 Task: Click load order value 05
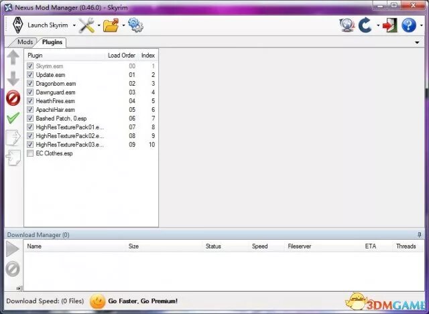(132, 110)
